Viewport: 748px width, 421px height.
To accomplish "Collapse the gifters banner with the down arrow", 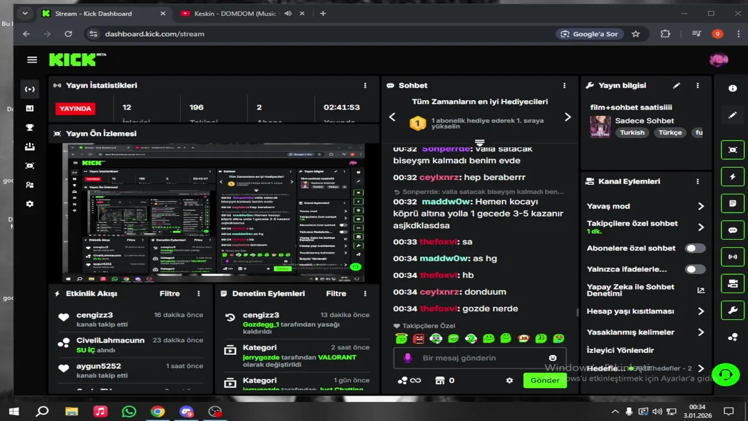I will coord(480,143).
